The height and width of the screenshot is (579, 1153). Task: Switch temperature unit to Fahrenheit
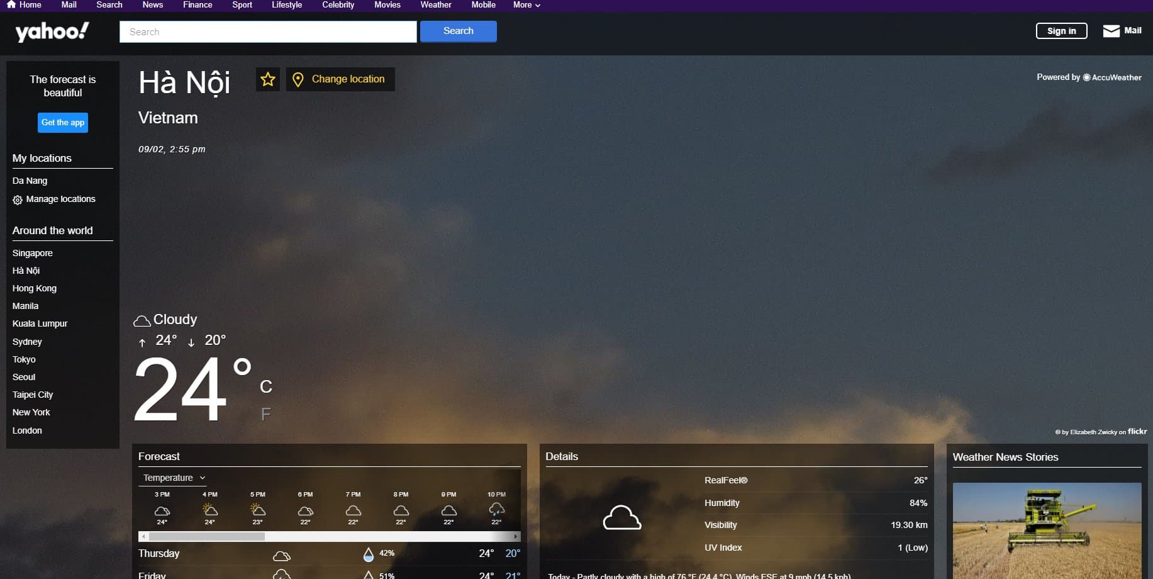pos(265,414)
